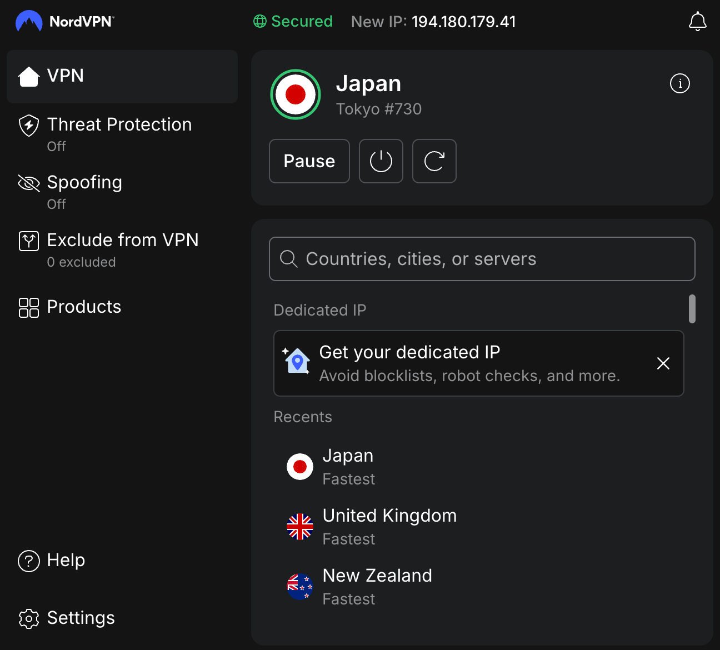Open the notifications bell
Screen dimensions: 720x650
pos(697,22)
